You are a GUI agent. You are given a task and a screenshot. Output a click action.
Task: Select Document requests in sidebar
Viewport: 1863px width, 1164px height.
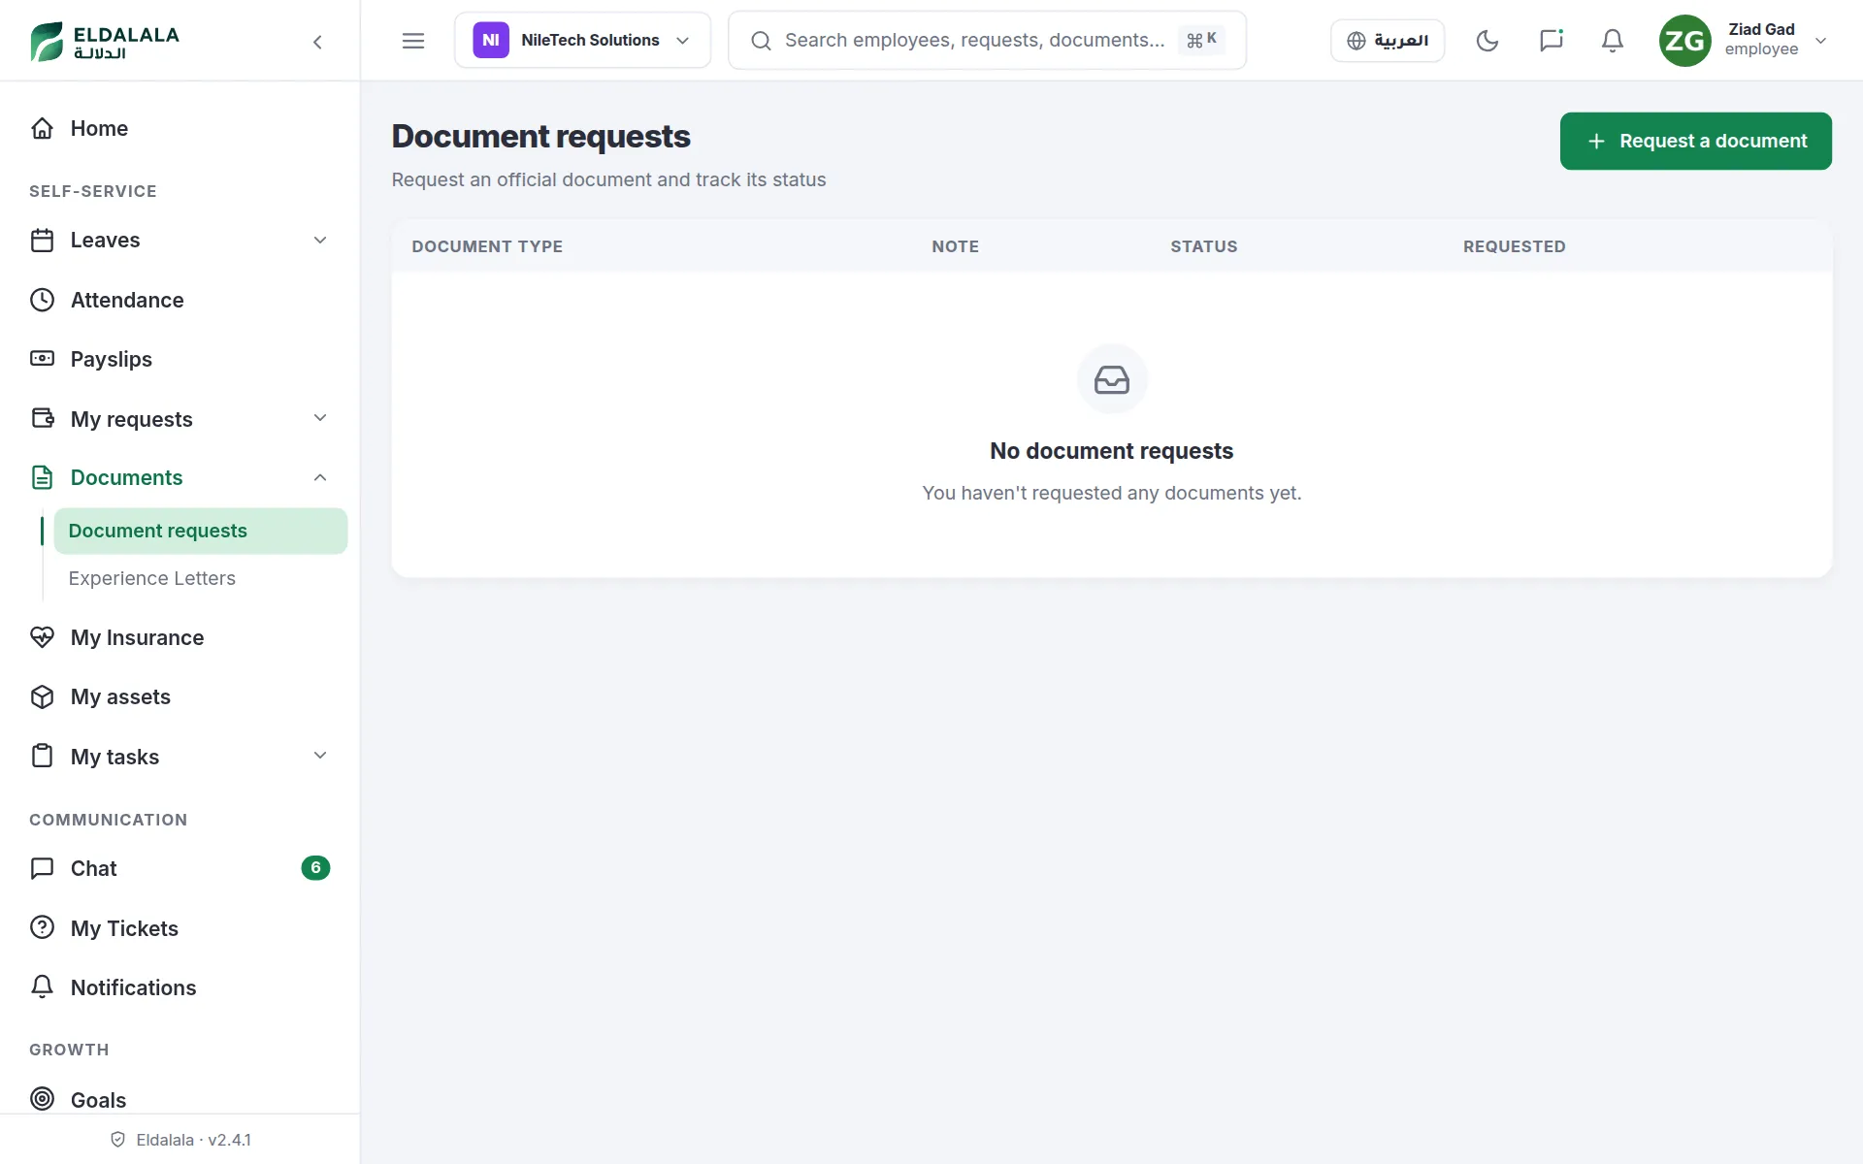click(201, 531)
